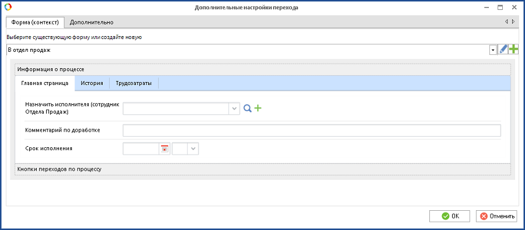Open the Трудозатраты tab

(134, 83)
